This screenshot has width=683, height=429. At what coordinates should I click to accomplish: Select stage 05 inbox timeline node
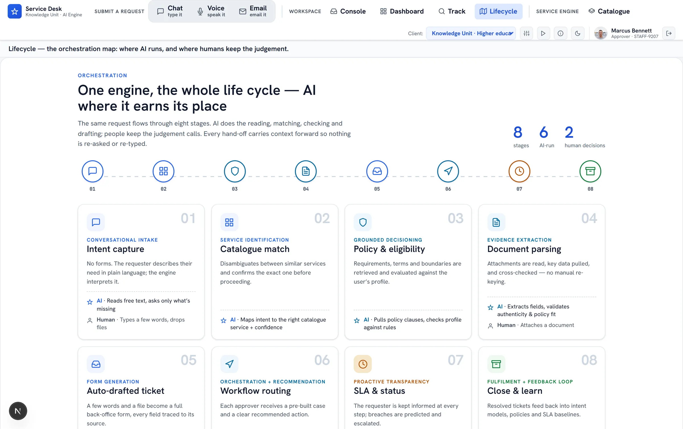(377, 171)
